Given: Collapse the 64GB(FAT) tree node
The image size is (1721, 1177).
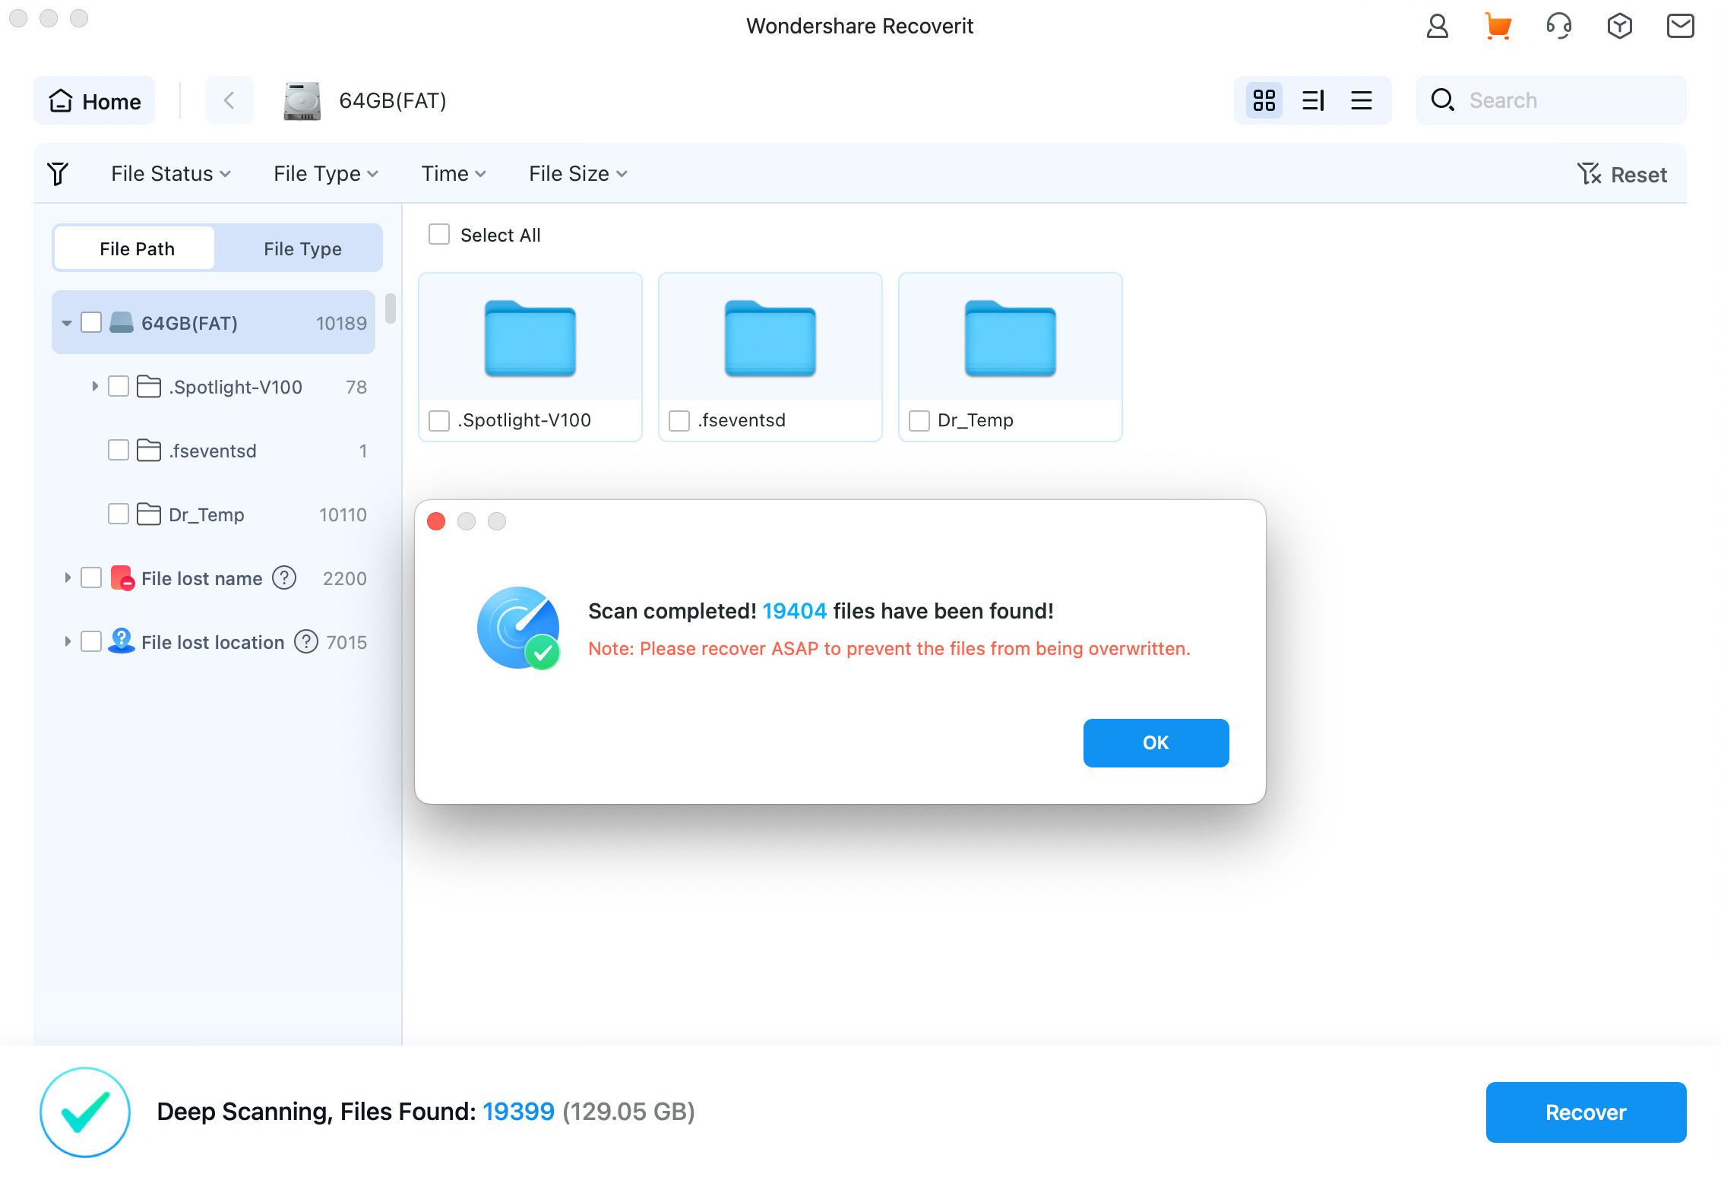Looking at the screenshot, I should (67, 323).
